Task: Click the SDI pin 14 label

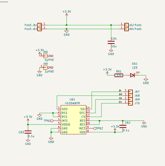Action: pyautogui.click(x=83, y=109)
